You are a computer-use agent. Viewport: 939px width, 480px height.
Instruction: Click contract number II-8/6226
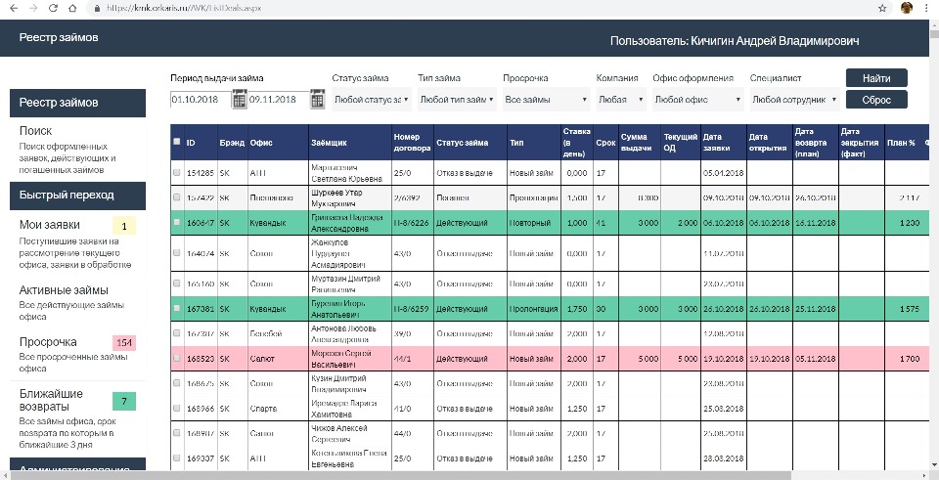(411, 223)
